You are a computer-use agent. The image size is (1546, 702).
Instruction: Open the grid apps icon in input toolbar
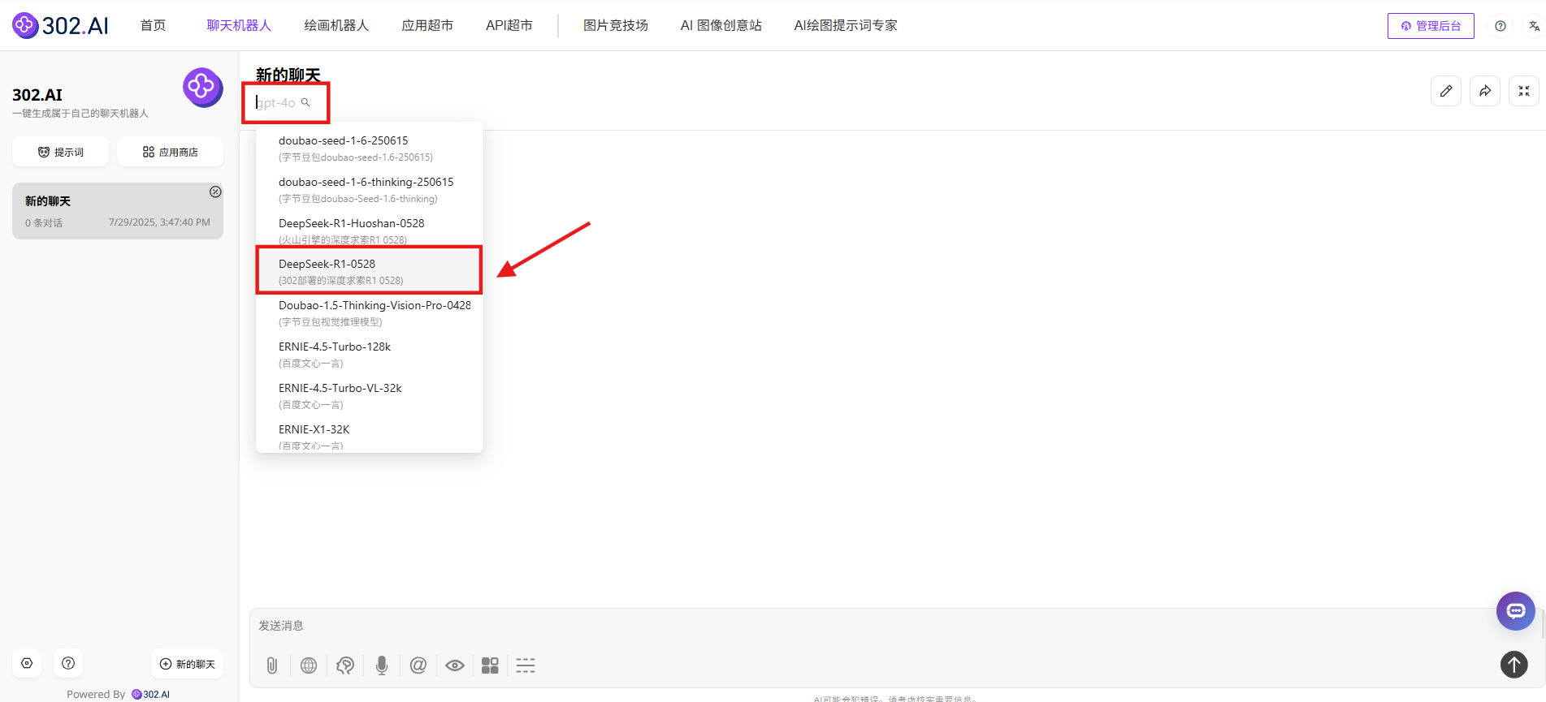[490, 665]
